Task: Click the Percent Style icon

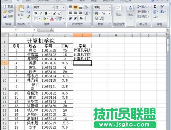Action: (x=104, y=13)
